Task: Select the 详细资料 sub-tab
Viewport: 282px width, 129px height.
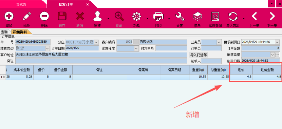Action: tap(20, 32)
